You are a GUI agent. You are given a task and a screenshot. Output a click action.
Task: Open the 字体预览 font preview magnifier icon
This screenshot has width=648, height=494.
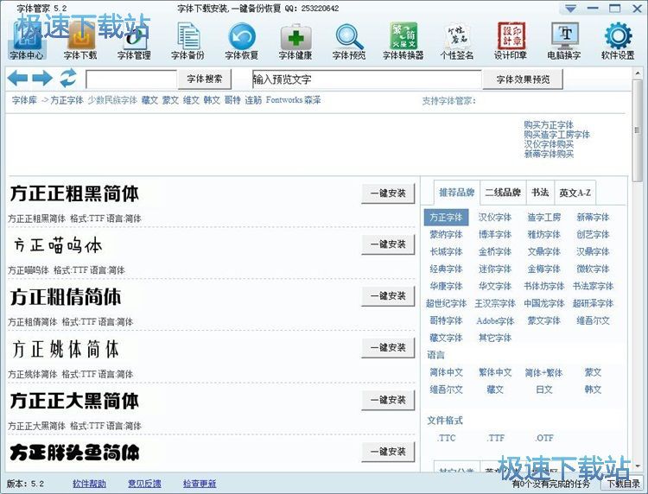(349, 41)
